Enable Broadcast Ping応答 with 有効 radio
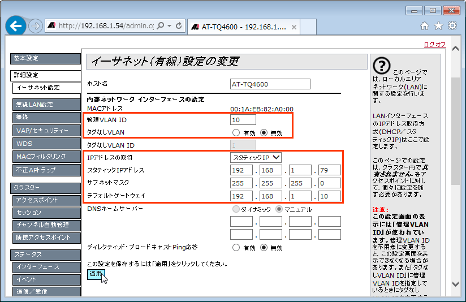This screenshot has height=302, width=466. point(236,247)
